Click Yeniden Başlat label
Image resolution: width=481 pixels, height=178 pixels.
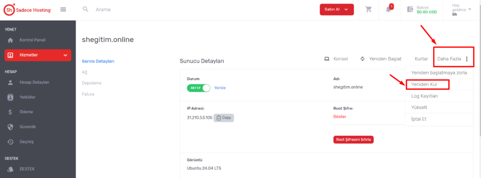coord(385,59)
